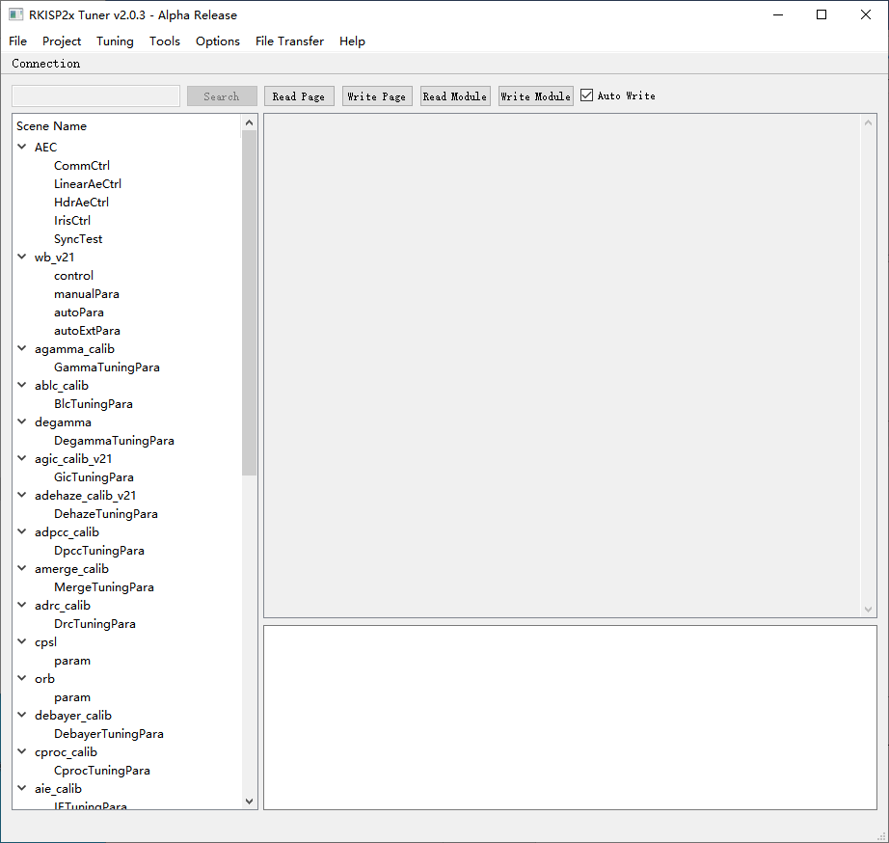
Task: Open the Project menu
Action: click(62, 41)
